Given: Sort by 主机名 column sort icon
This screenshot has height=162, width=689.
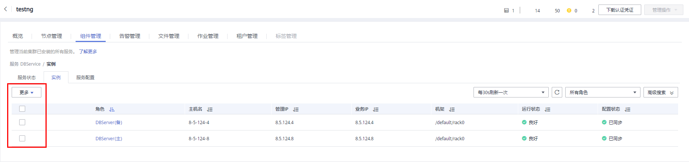Looking at the screenshot, I should 210,109.
